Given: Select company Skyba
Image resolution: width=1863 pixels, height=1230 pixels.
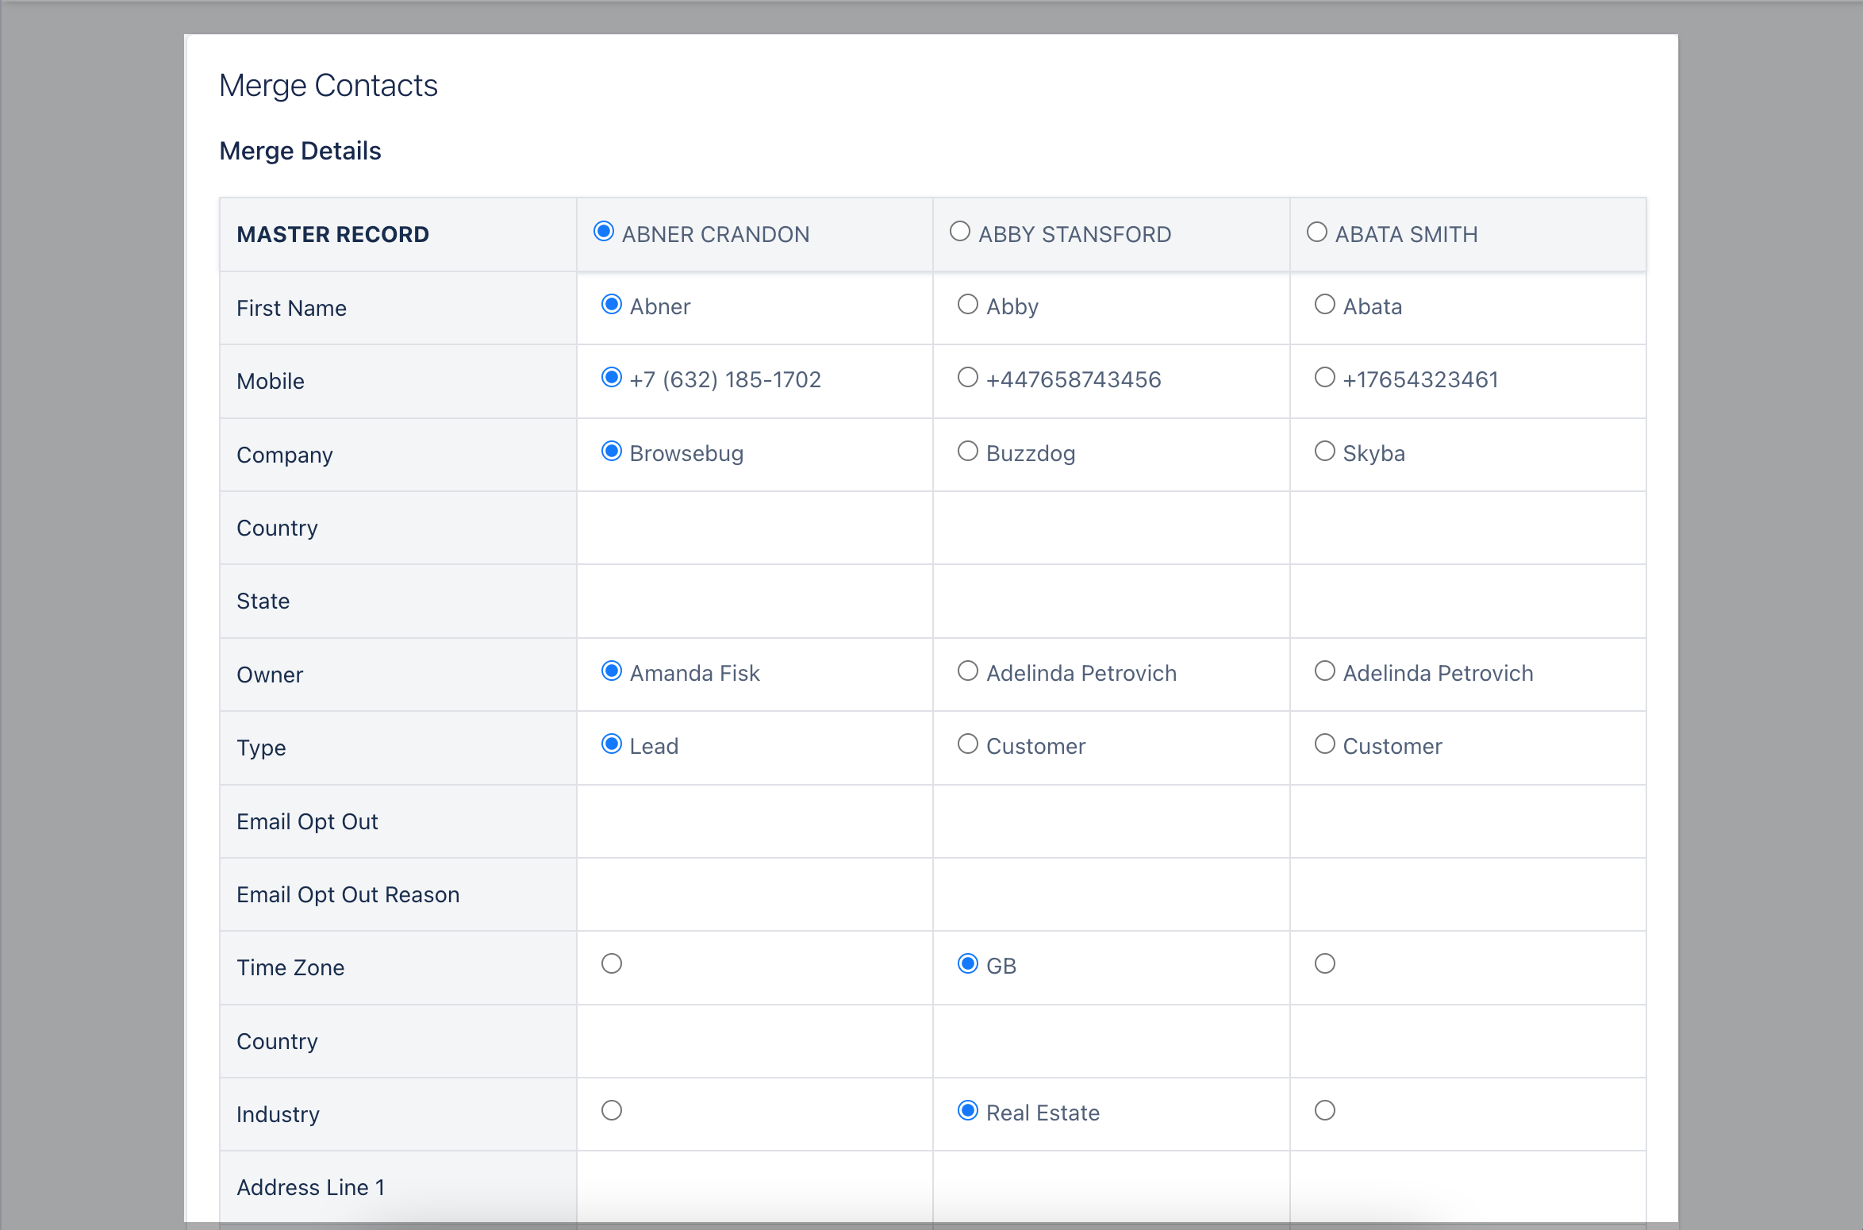Looking at the screenshot, I should point(1325,452).
